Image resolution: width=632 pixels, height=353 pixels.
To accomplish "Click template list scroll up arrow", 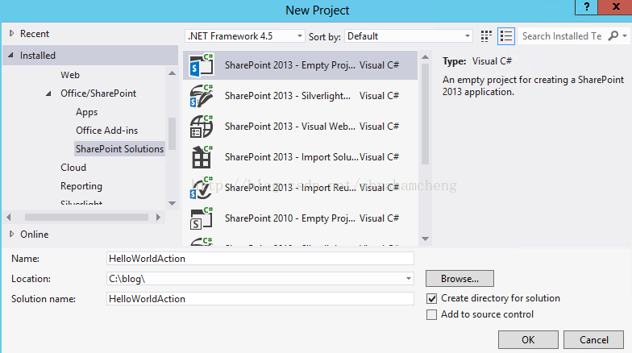I will 426,57.
